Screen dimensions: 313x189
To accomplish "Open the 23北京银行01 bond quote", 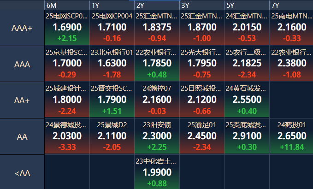I will pos(112,63).
